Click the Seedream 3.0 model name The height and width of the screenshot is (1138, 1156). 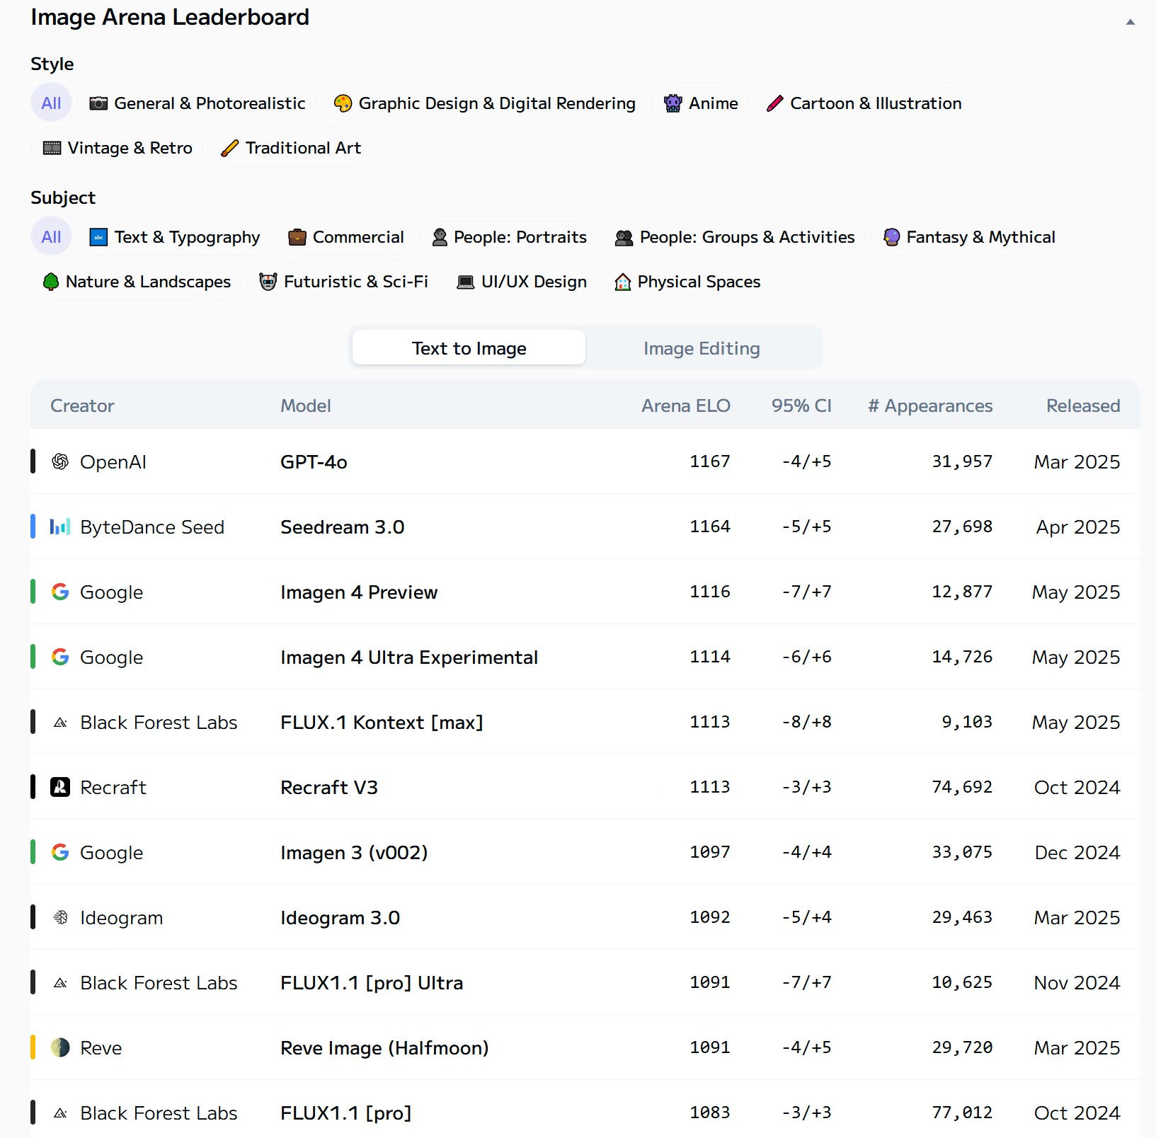point(342,527)
